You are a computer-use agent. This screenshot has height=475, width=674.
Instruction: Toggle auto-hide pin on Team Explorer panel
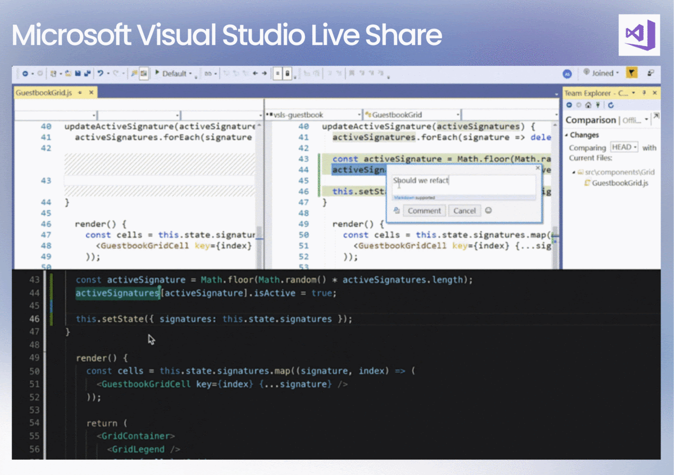[x=644, y=93]
